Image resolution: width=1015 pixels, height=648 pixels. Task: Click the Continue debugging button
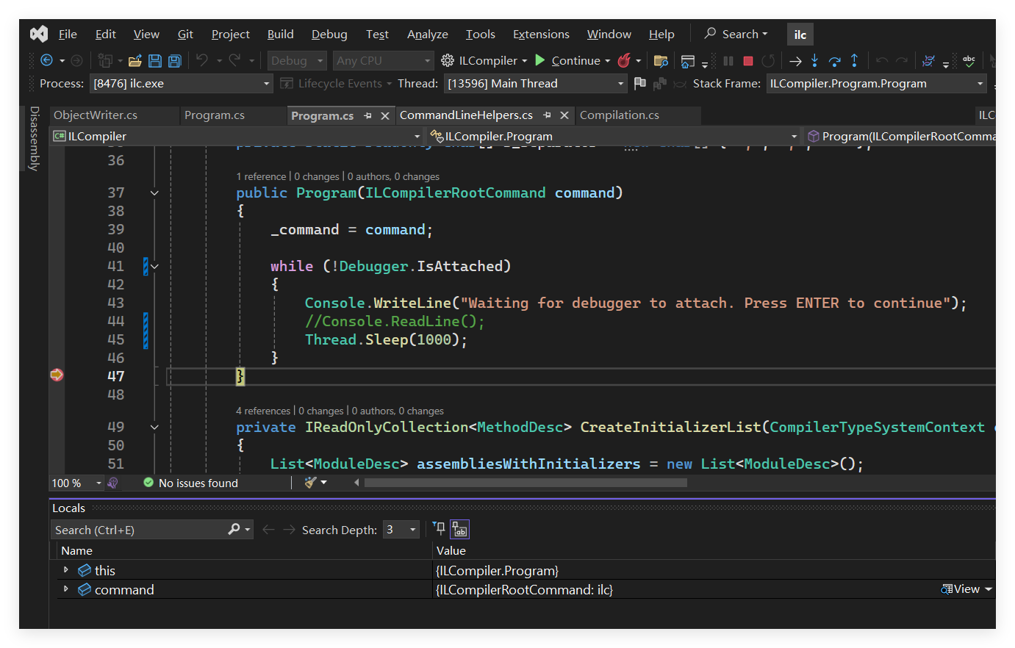coord(567,61)
